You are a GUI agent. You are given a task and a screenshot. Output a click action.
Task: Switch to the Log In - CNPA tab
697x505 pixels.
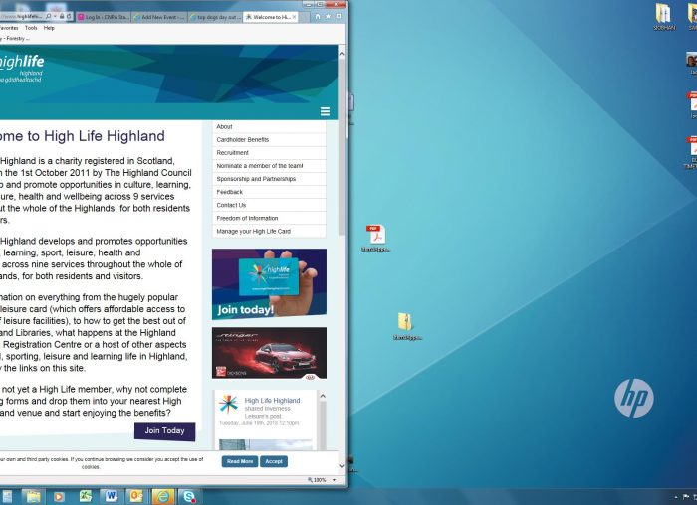coord(104,17)
